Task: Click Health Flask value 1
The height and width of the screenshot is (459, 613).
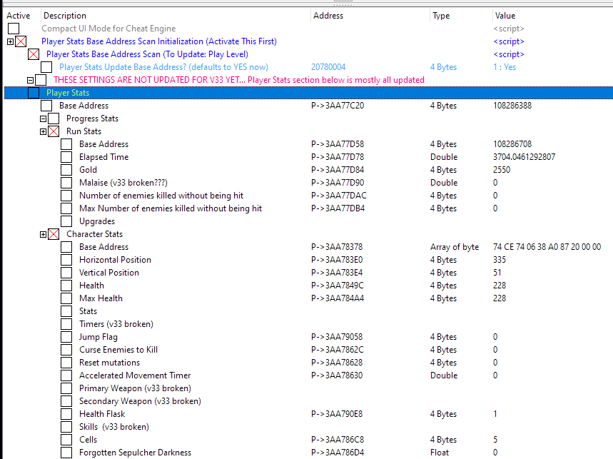Action: [x=495, y=413]
